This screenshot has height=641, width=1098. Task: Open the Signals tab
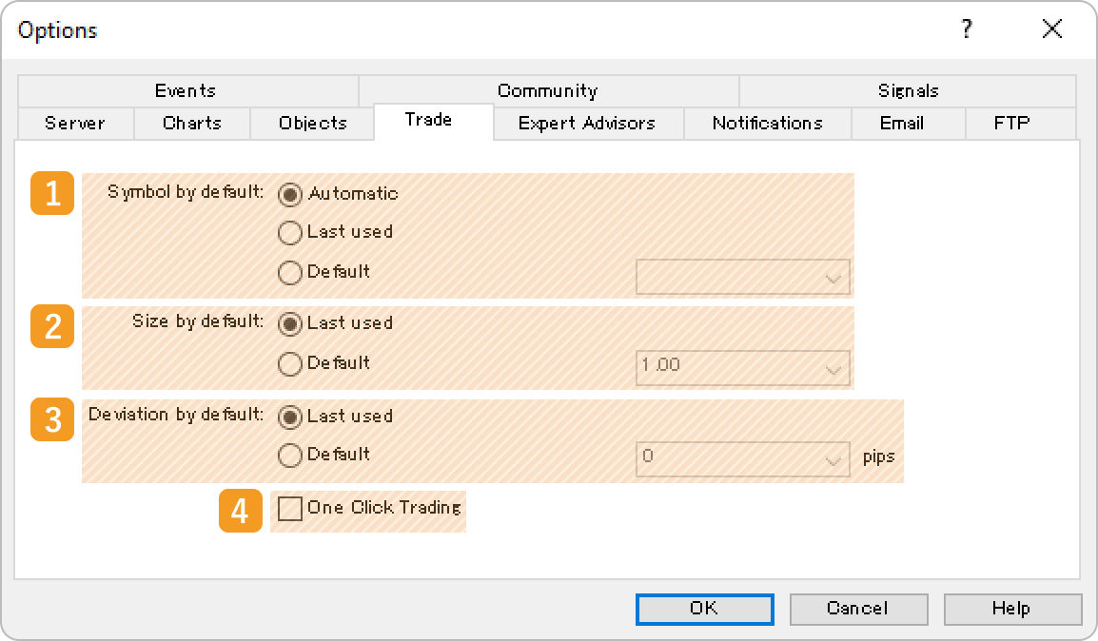point(909,90)
